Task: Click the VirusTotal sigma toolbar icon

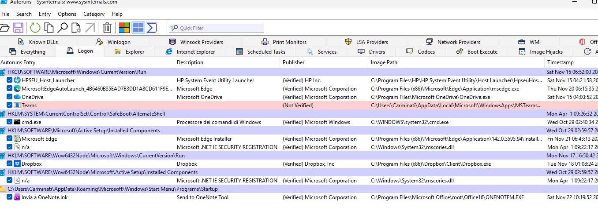Action: (152, 28)
